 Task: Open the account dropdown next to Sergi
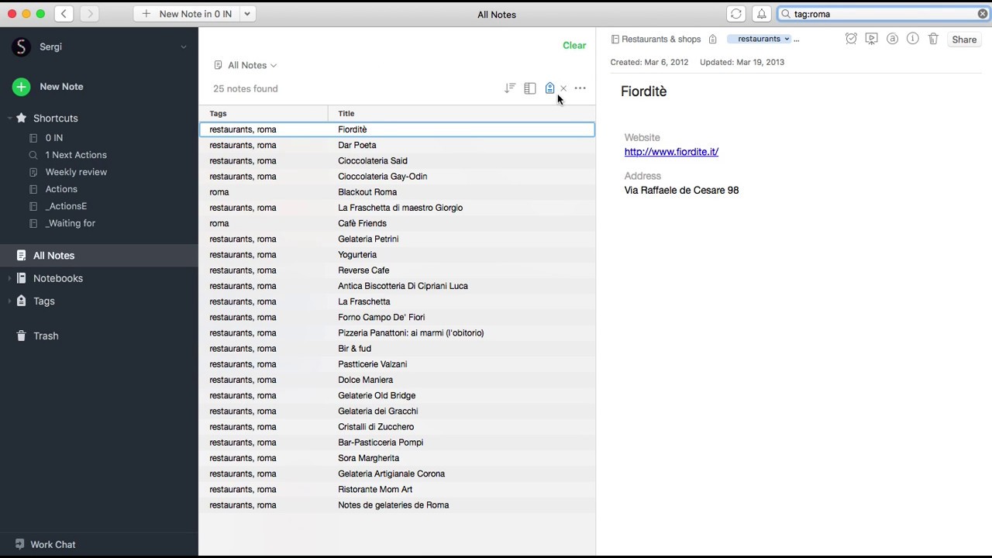pos(184,47)
